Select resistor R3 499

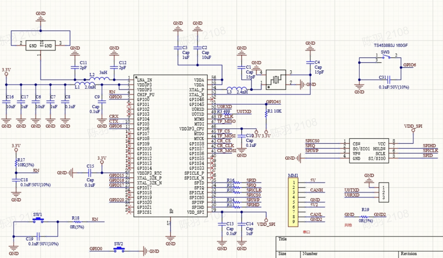tap(227, 114)
